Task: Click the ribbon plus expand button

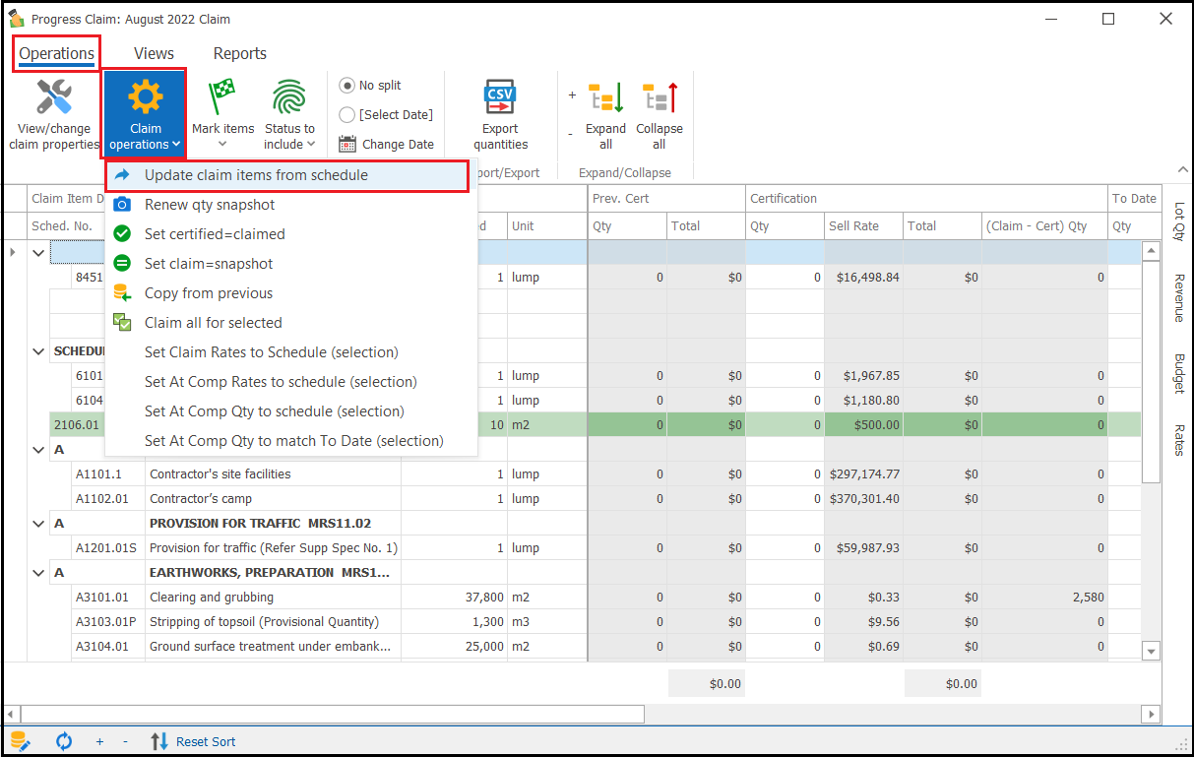Action: tap(572, 95)
